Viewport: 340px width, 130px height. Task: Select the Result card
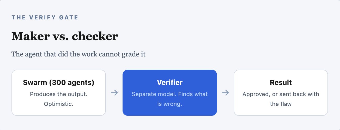(x=281, y=93)
